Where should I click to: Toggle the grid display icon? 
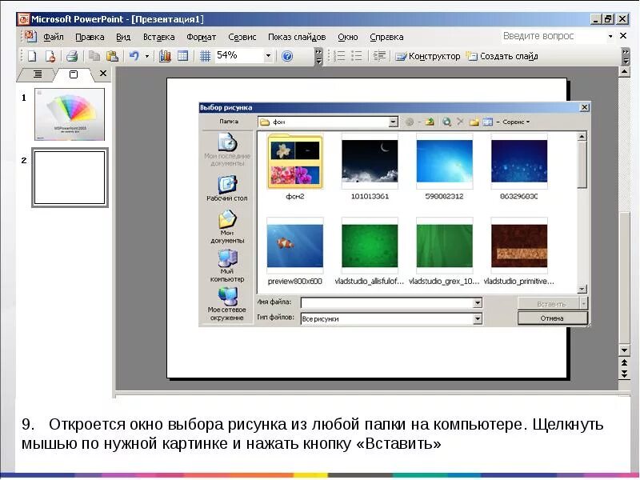(205, 56)
